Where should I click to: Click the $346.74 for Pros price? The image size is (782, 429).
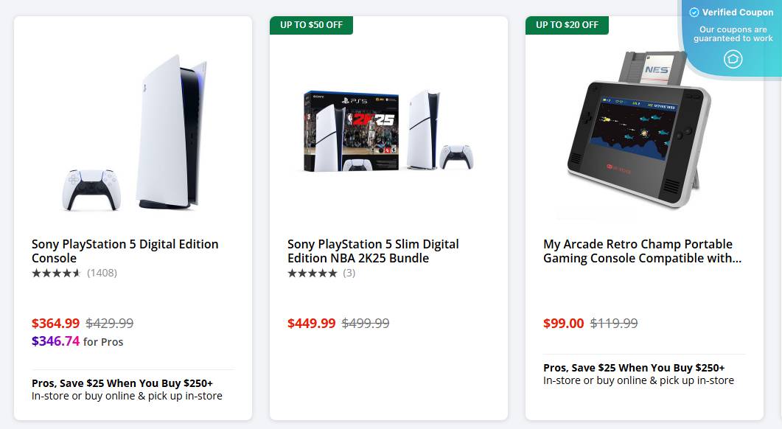point(56,341)
